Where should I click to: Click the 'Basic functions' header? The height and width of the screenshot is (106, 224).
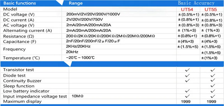point(20,3)
